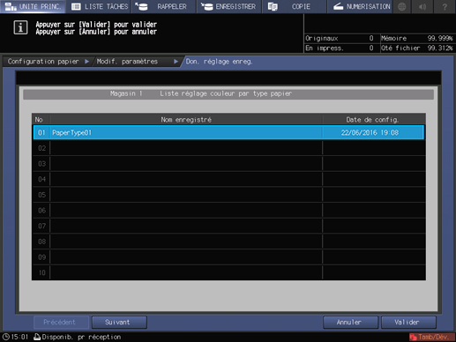Click the Tomb/Dév. status indicator
Image resolution: width=456 pixels, height=342 pixels.
[x=431, y=337]
